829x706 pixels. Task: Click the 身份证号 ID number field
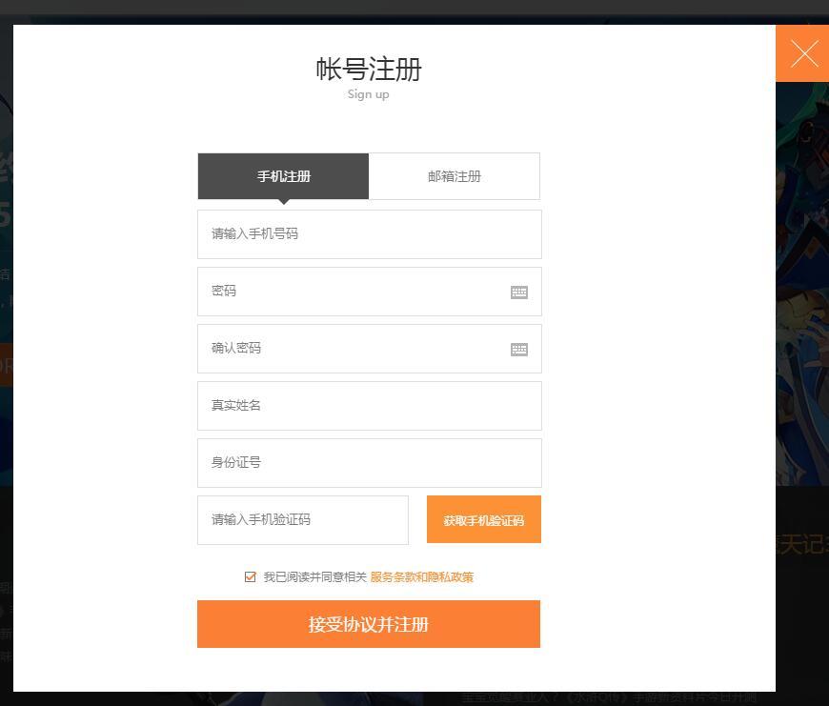coord(370,462)
